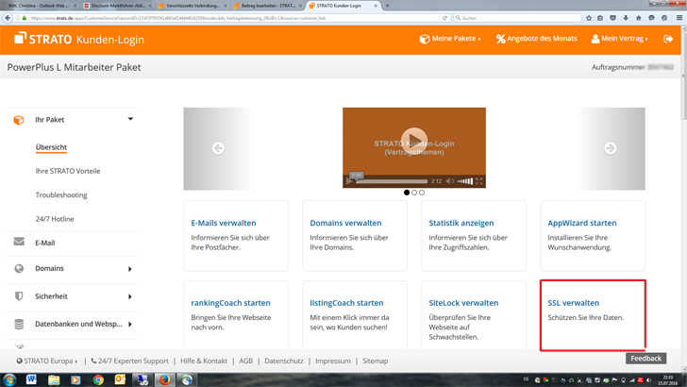Click the STRATO logo in the header
This screenshot has width=687, height=387.
pyautogui.click(x=43, y=39)
